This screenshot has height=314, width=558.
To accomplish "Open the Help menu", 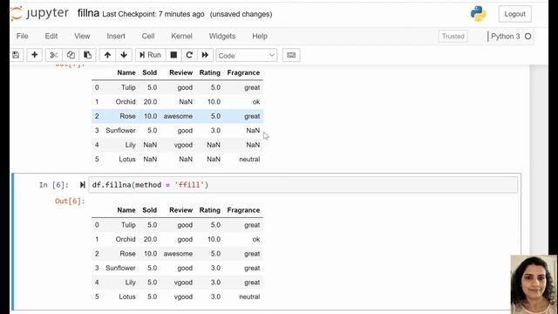I will pos(260,36).
